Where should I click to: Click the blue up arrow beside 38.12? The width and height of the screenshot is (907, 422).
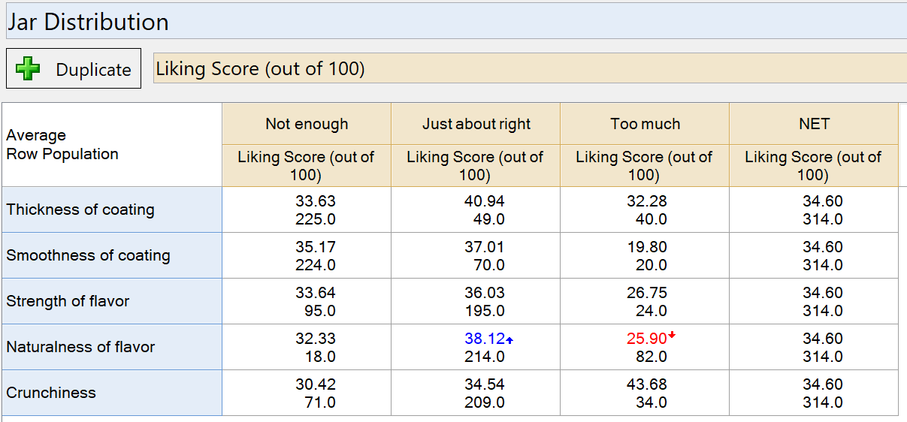(x=509, y=340)
